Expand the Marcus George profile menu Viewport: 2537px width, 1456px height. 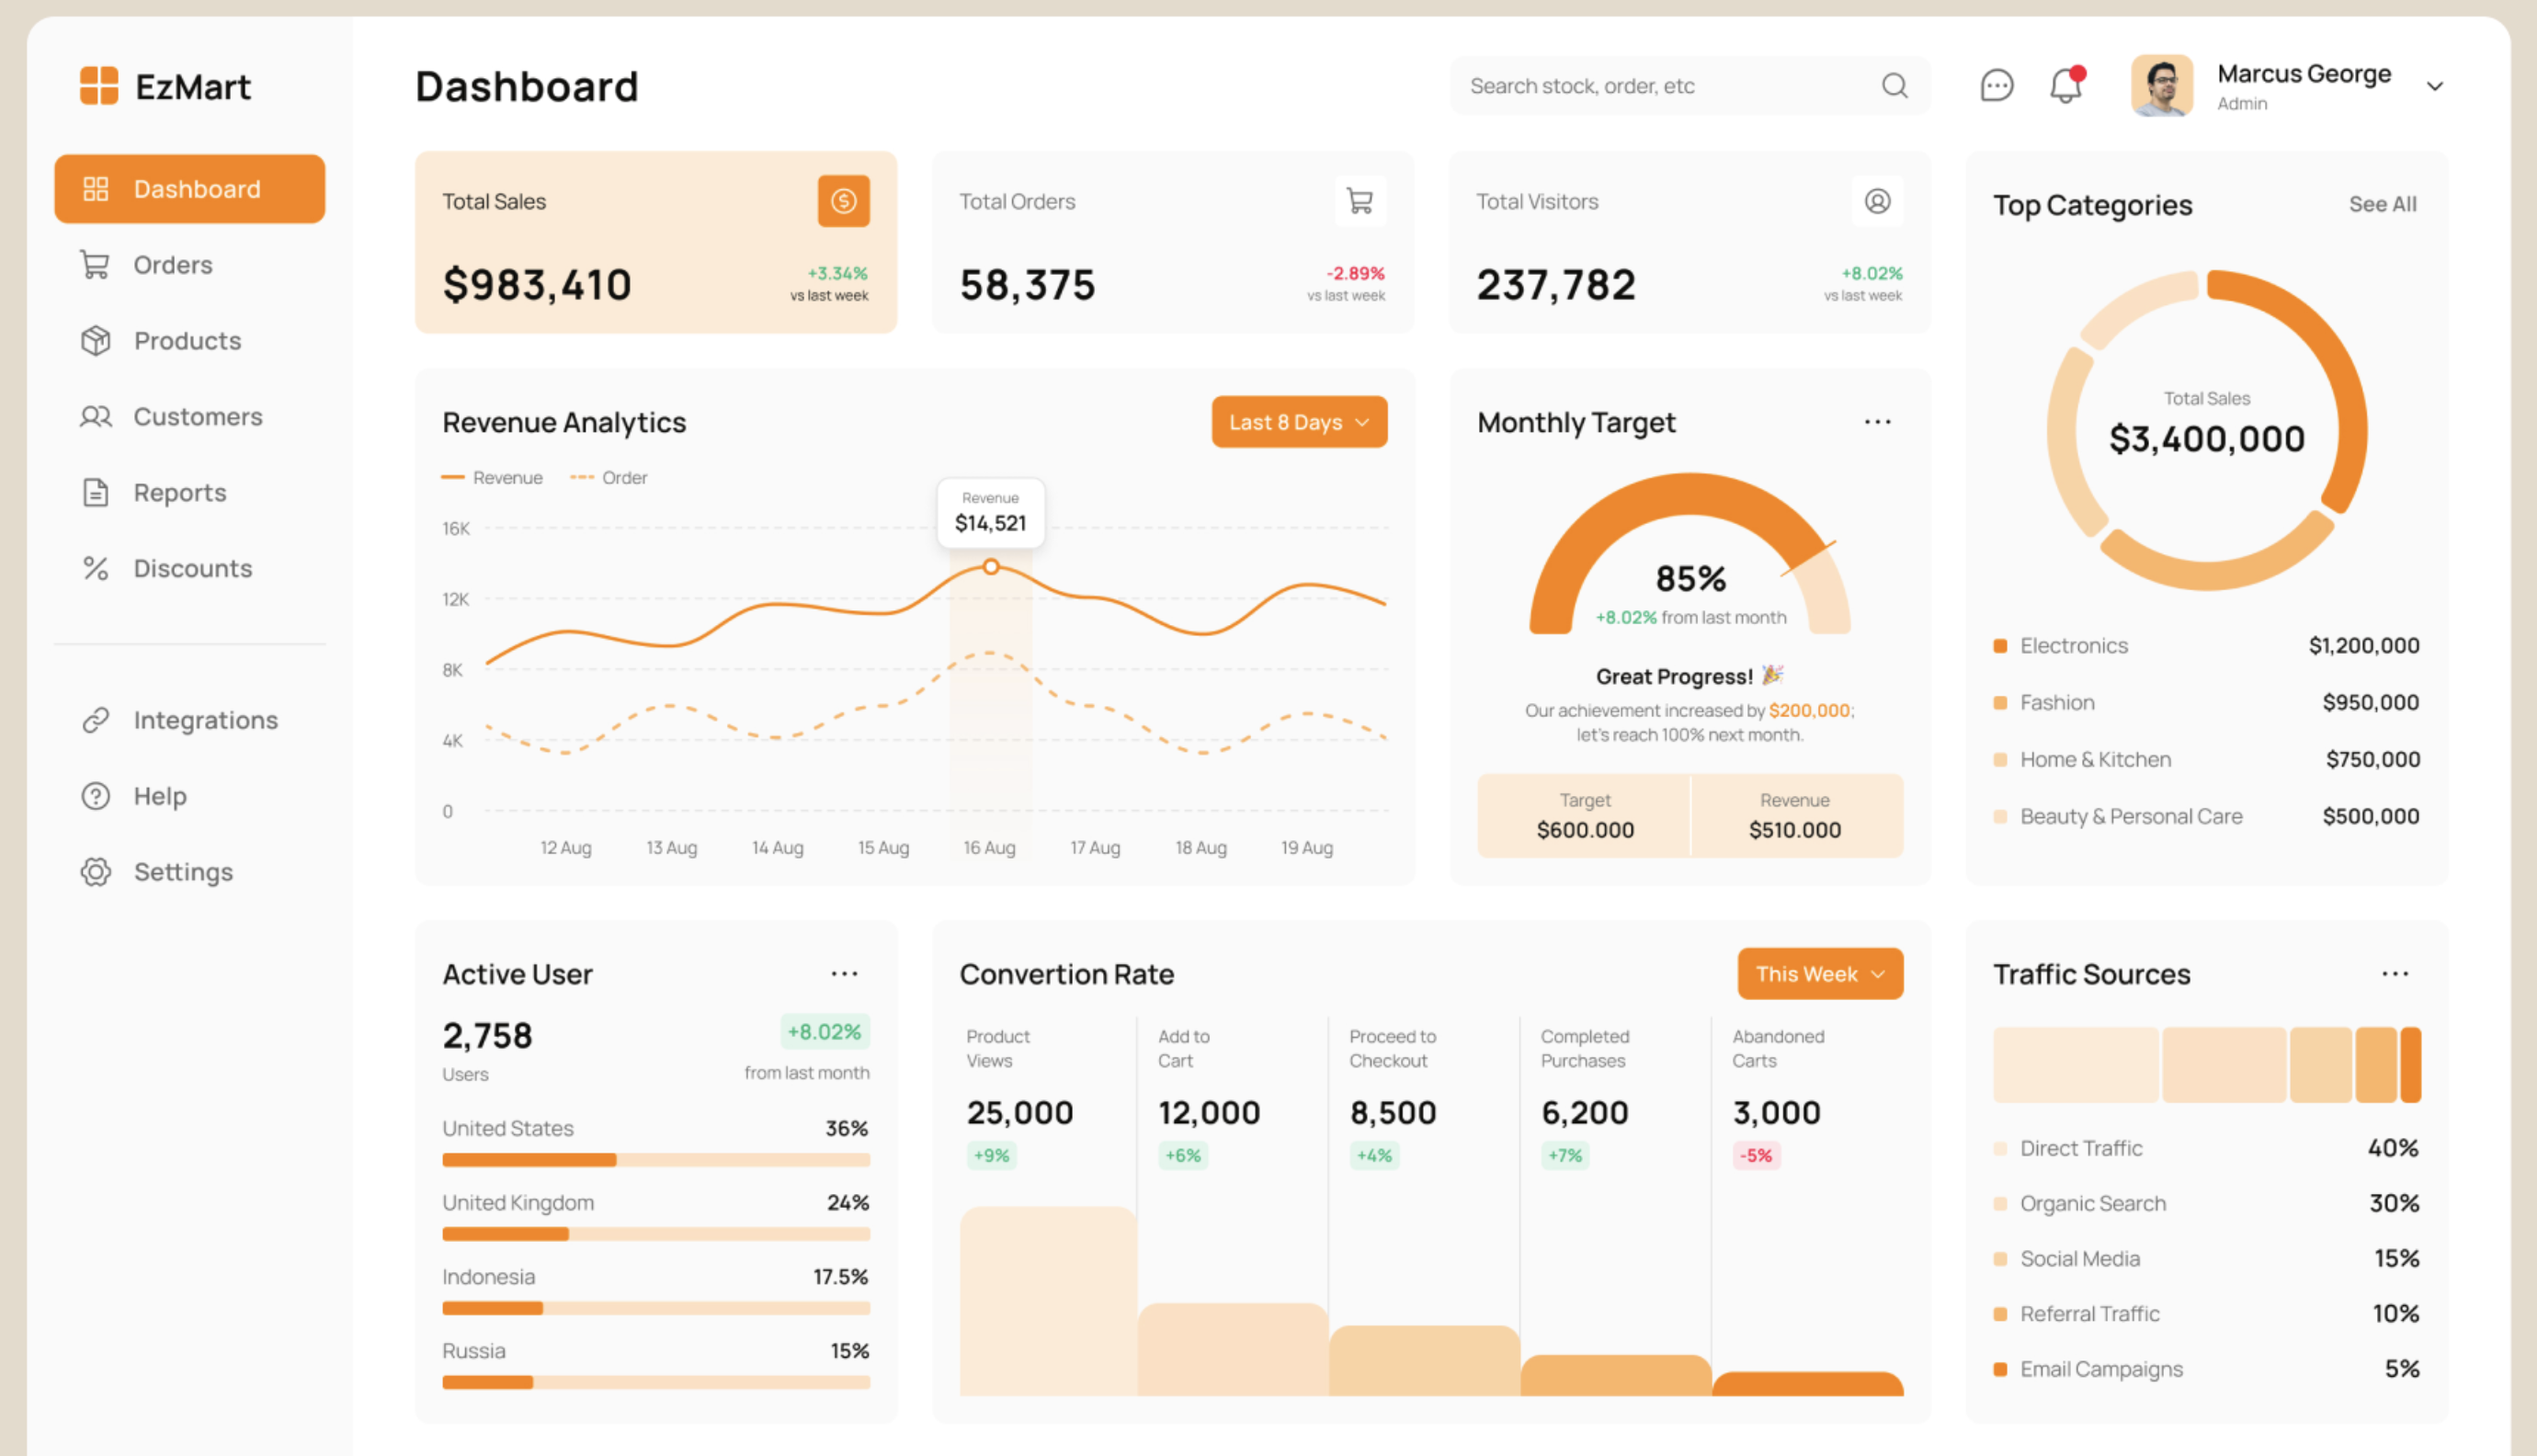[2435, 86]
